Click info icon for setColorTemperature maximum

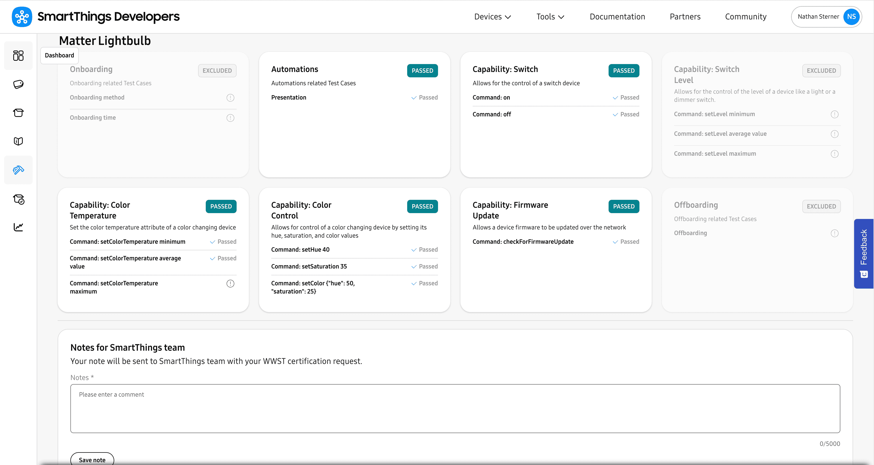click(x=230, y=284)
